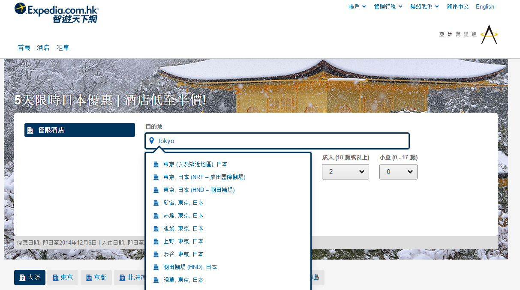The image size is (520, 290).
Task: Expand the 帳戶 account menu
Action: (x=357, y=6)
